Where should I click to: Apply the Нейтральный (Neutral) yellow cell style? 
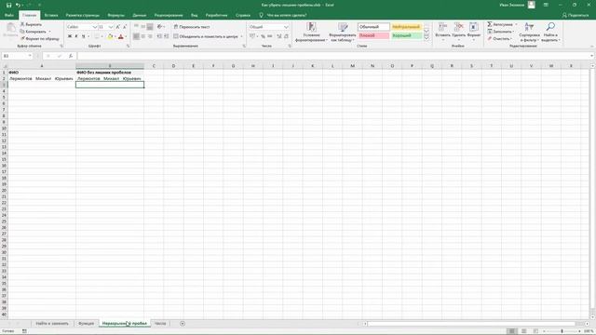pyautogui.click(x=406, y=27)
